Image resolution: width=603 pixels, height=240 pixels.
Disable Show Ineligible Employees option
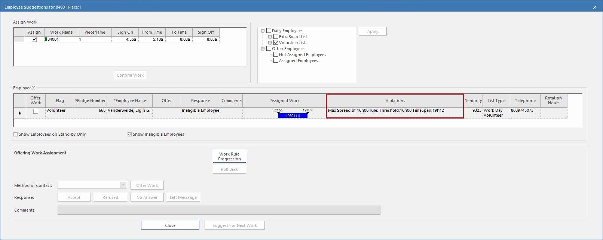129,134
